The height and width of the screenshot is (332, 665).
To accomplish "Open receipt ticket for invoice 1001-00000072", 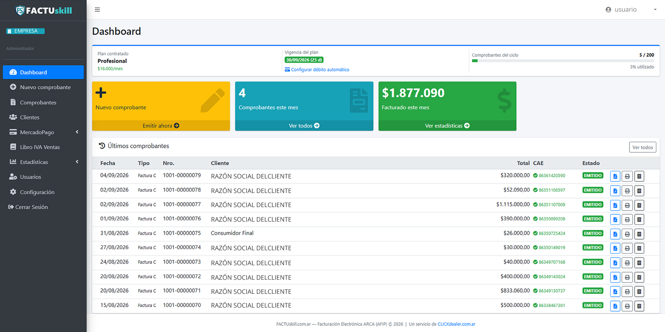I will coord(639,277).
